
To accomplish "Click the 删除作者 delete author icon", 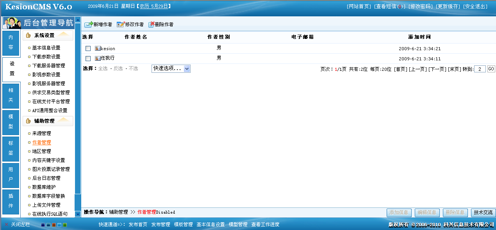I will coord(151,25).
